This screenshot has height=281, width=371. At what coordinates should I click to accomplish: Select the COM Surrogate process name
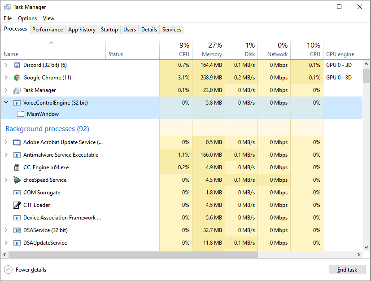(x=42, y=193)
